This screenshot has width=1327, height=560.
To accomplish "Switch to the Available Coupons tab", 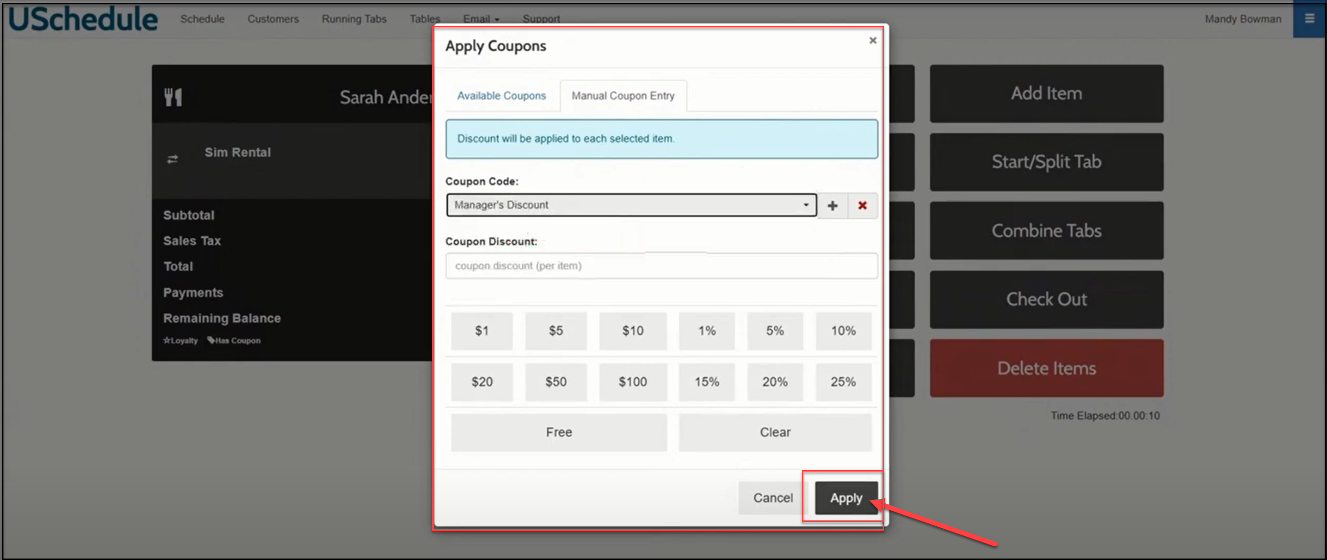I will click(501, 96).
